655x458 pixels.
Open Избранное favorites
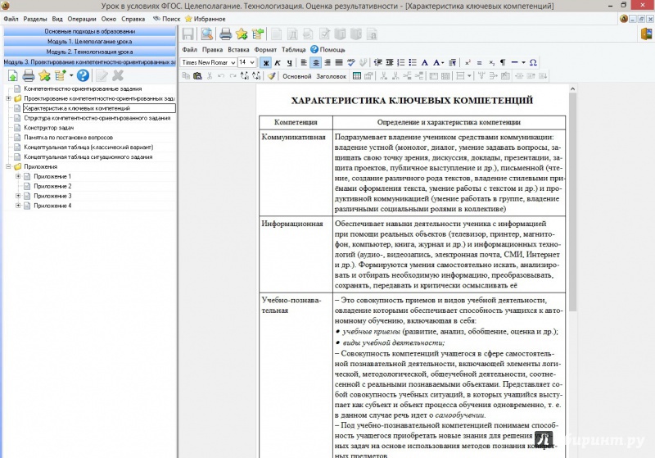206,19
